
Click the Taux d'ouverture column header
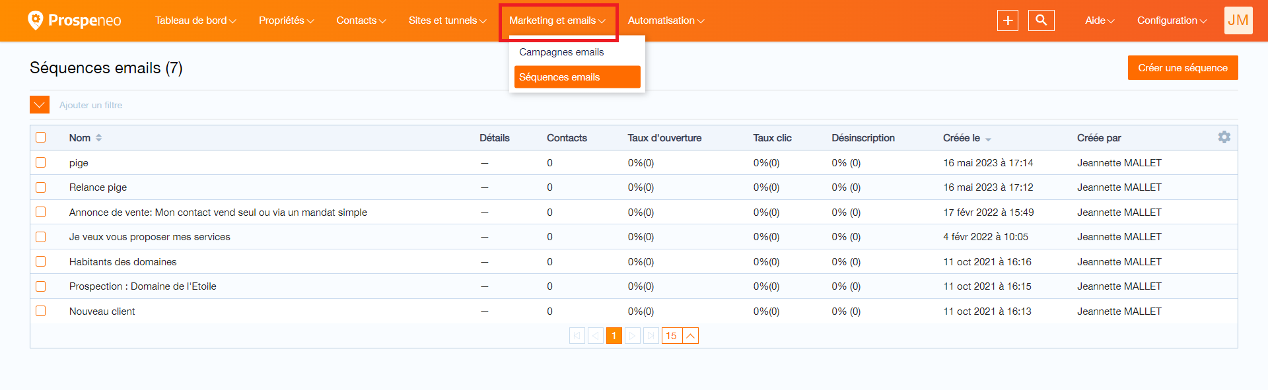click(664, 138)
